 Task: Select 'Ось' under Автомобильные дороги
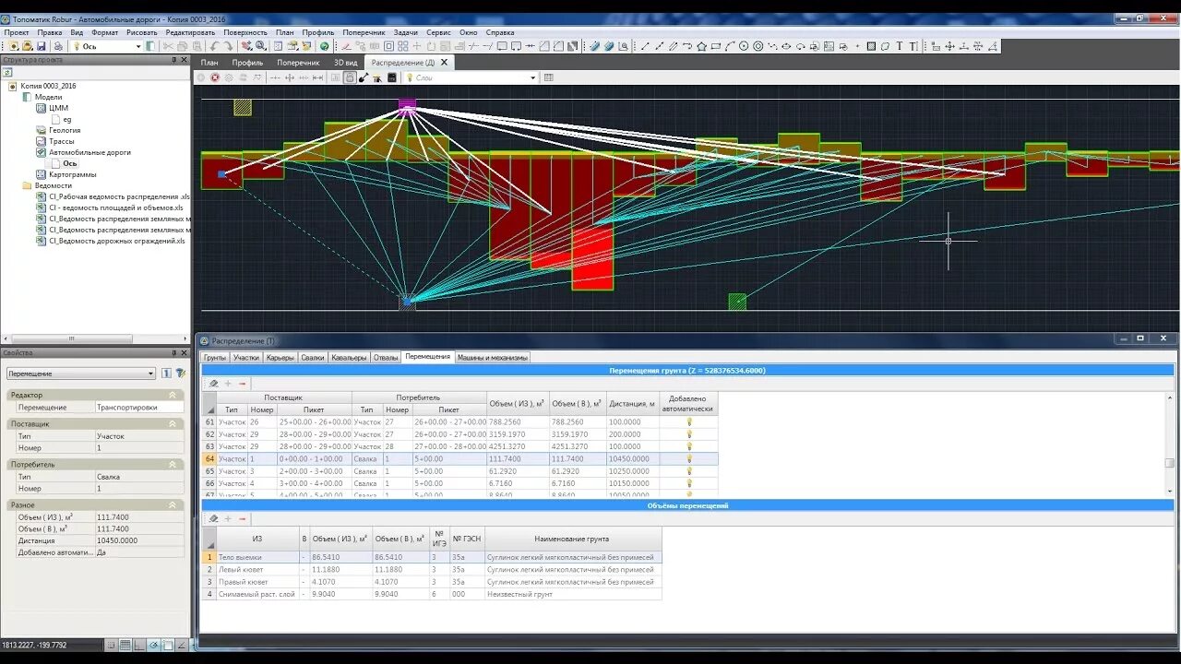click(70, 163)
